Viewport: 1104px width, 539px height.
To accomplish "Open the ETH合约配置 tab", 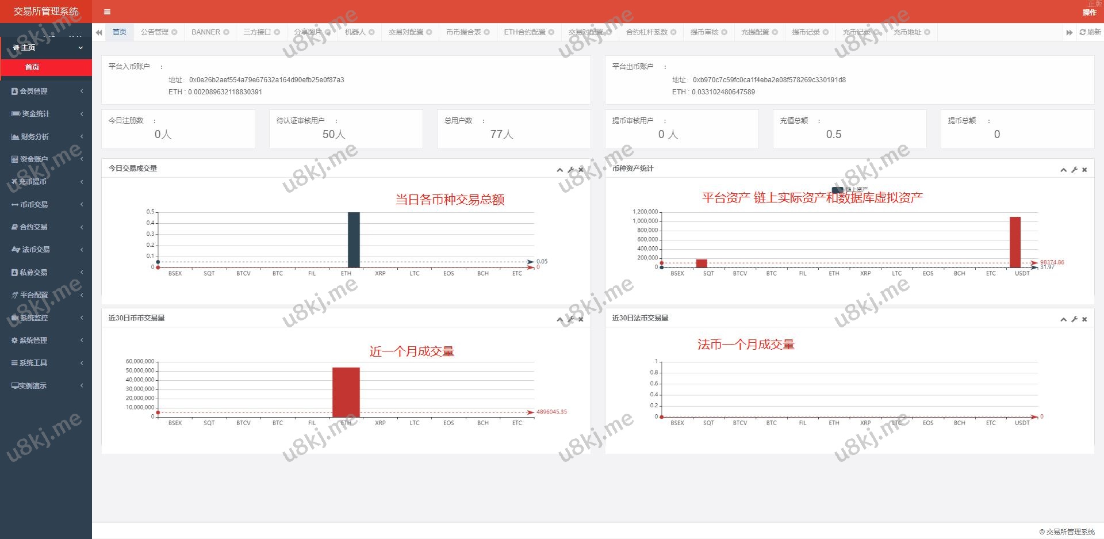I will 524,32.
